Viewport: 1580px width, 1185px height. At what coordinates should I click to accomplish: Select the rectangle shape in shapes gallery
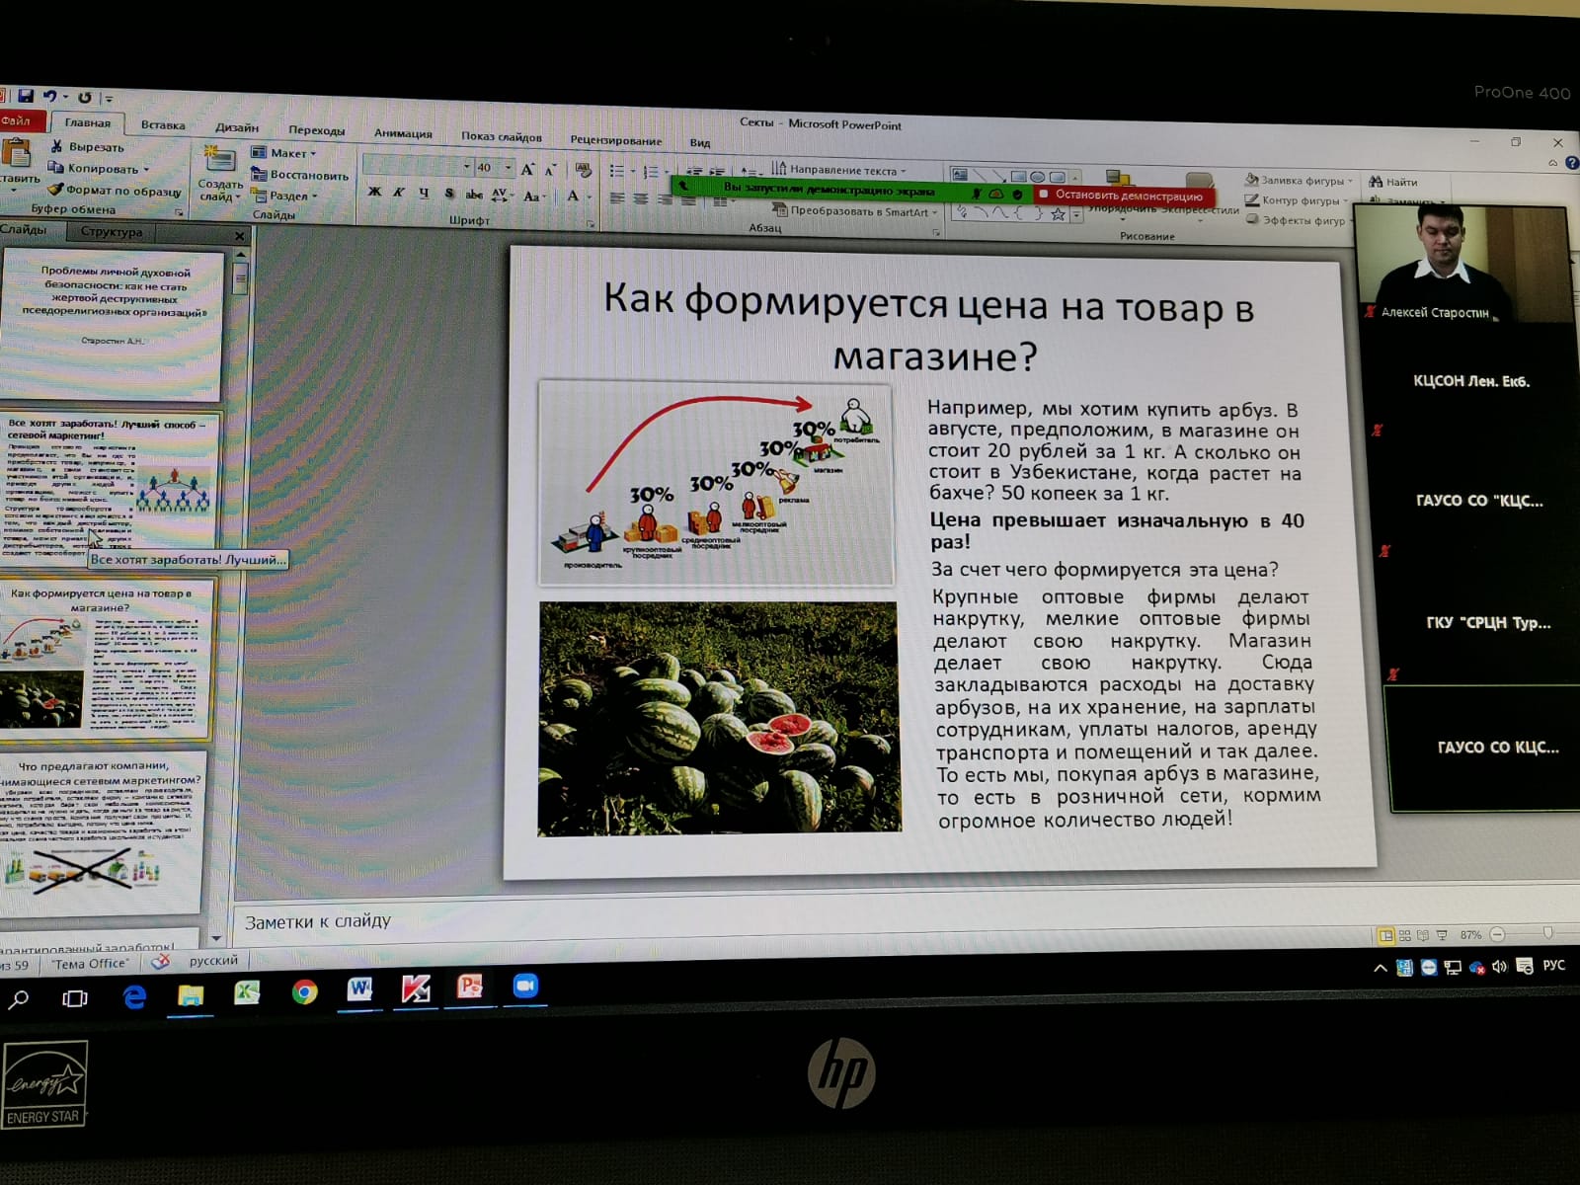1019,178
